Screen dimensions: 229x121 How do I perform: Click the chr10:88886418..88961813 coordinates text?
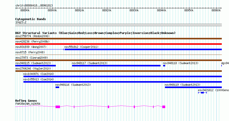(x=34, y=5)
